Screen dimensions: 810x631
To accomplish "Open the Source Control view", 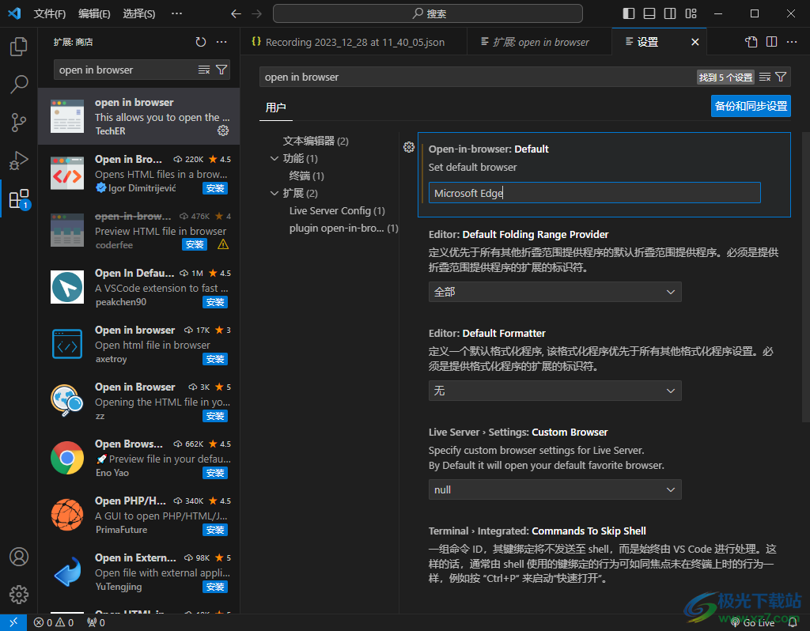I will pos(19,123).
